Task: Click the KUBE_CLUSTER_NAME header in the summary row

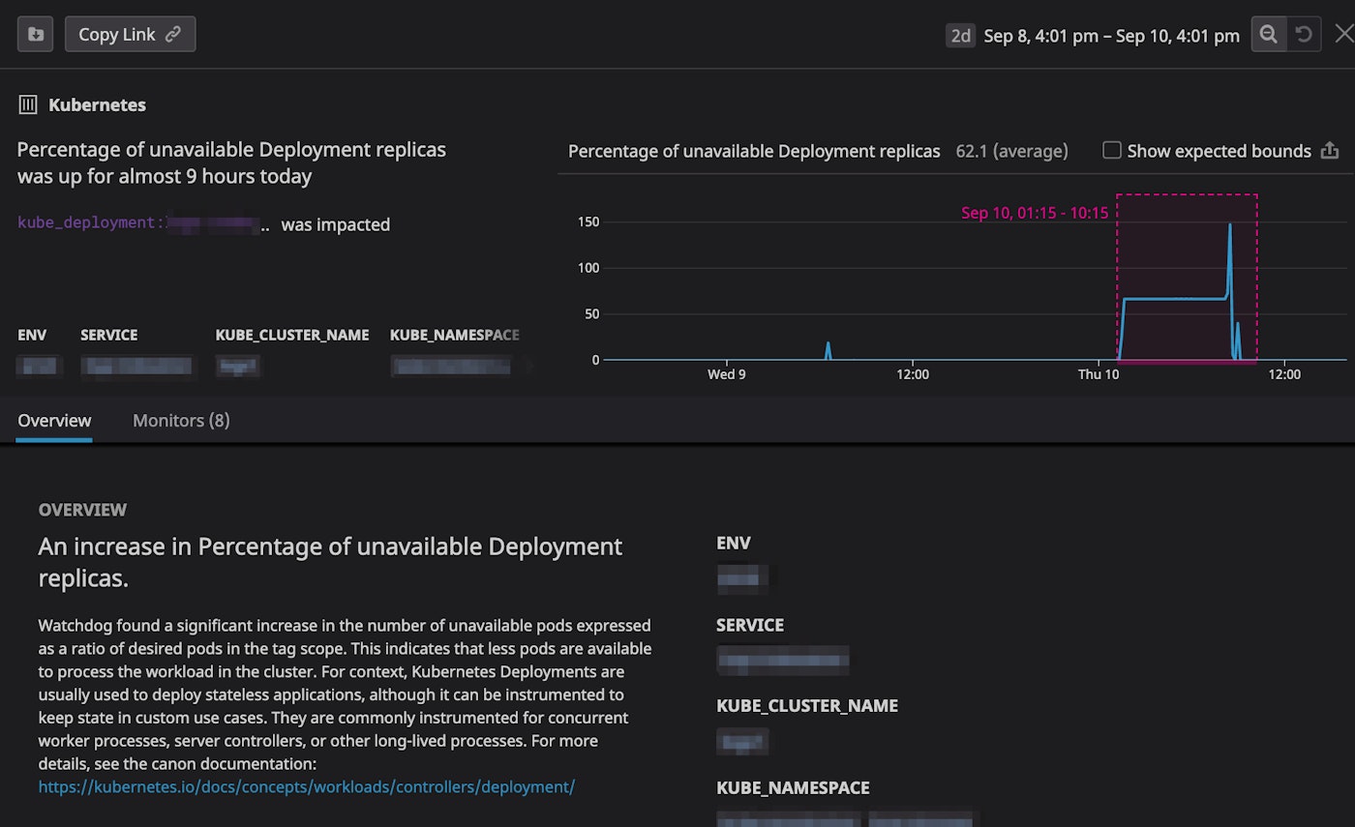Action: (292, 335)
